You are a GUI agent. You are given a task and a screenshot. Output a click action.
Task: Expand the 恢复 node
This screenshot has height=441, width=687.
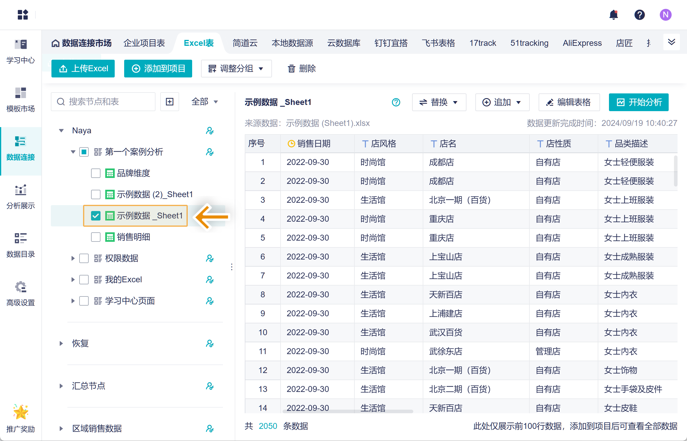click(61, 343)
